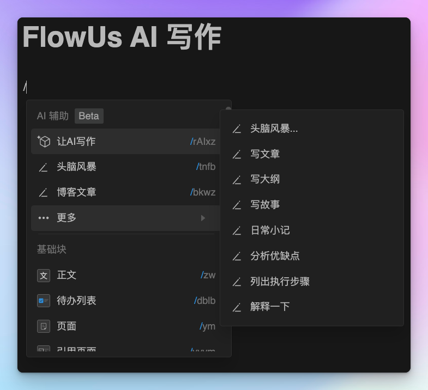
Task: Click the 页面 page icon
Action: pyautogui.click(x=44, y=326)
